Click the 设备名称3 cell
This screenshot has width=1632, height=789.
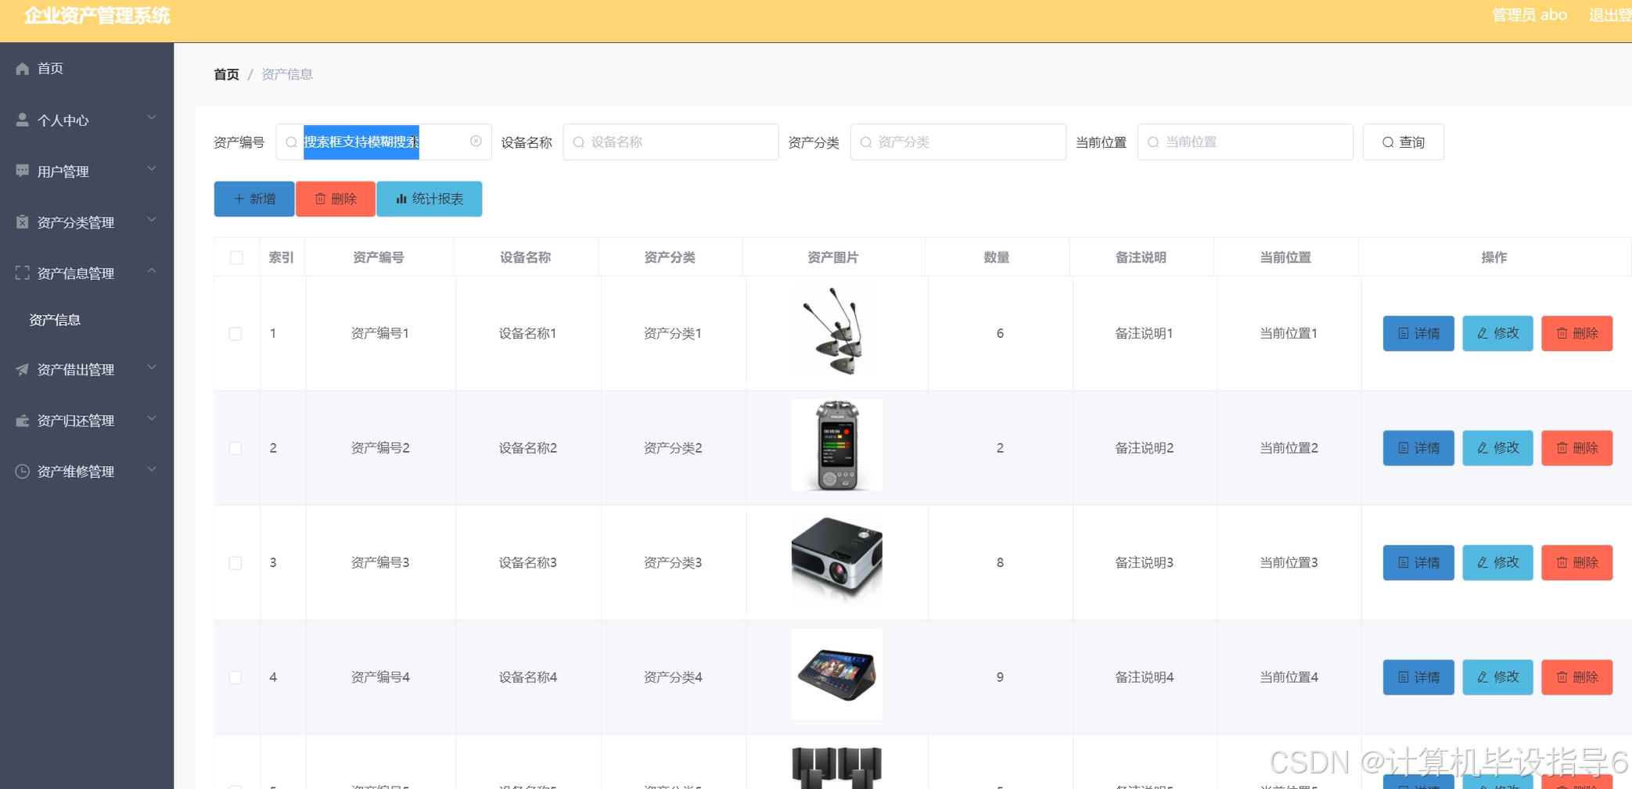pyautogui.click(x=527, y=562)
